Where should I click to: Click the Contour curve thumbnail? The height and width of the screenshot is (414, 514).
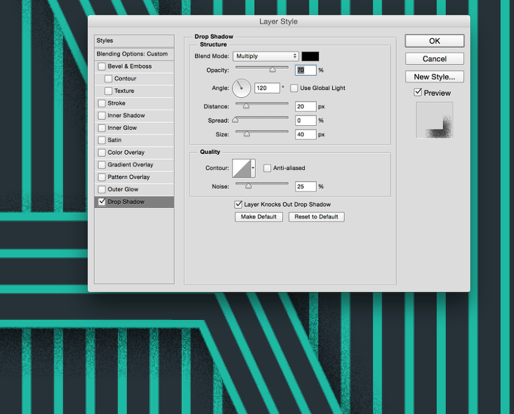point(242,168)
